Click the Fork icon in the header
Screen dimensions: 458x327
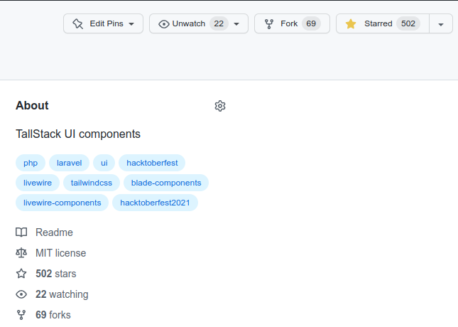[269, 24]
